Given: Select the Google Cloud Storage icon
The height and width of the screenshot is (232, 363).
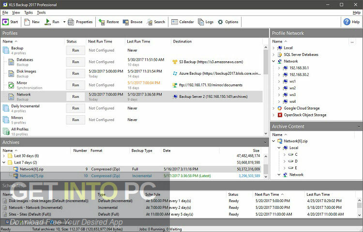Looking at the screenshot, I should tap(280, 108).
